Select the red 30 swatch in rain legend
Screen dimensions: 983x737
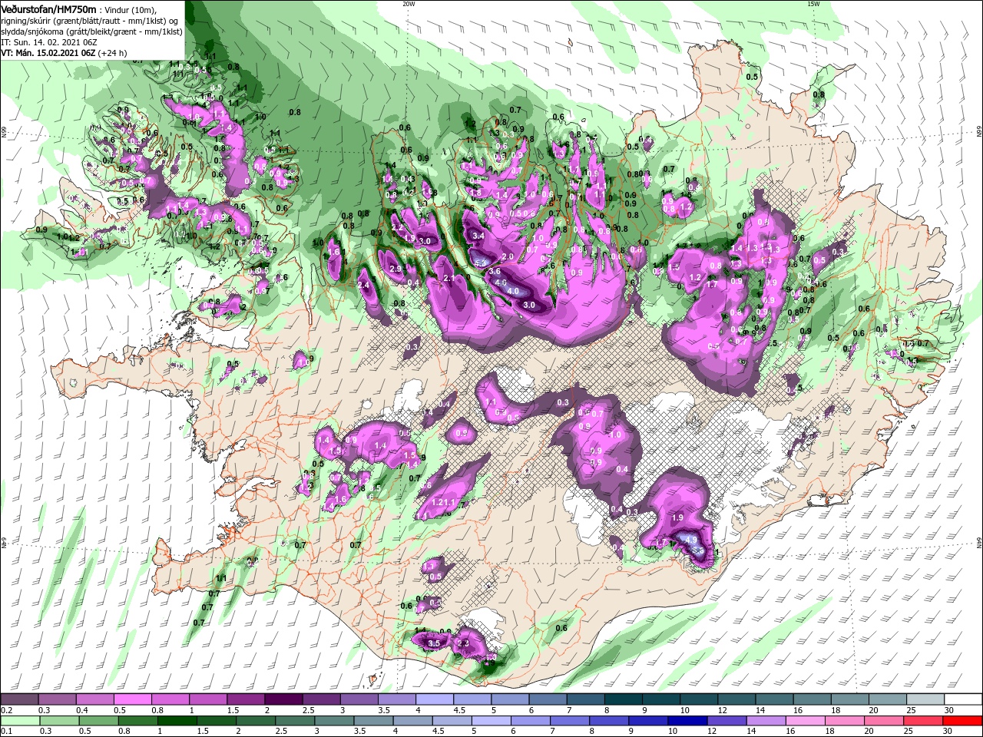[x=963, y=722]
